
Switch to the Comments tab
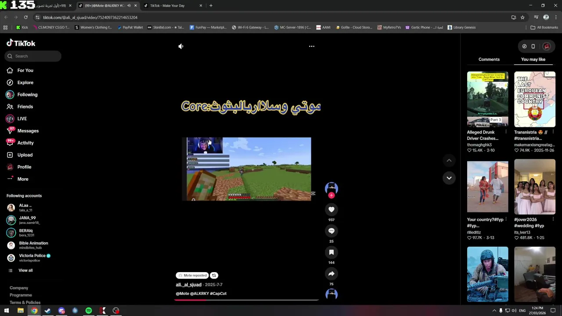pos(489,59)
